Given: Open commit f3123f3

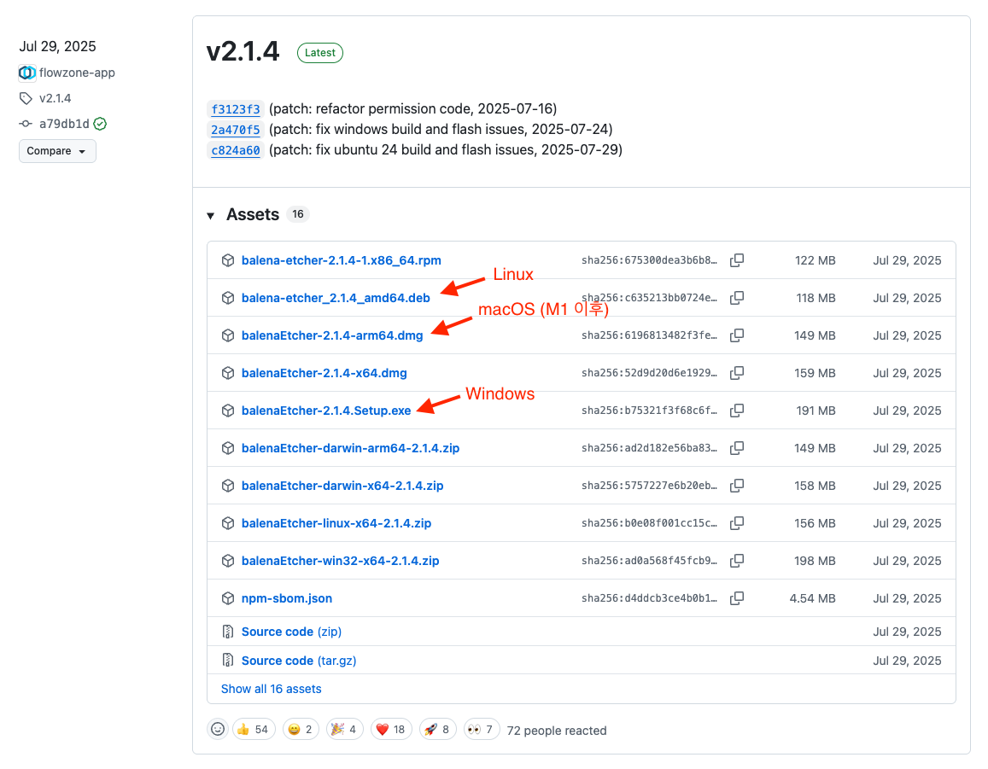Looking at the screenshot, I should 235,109.
